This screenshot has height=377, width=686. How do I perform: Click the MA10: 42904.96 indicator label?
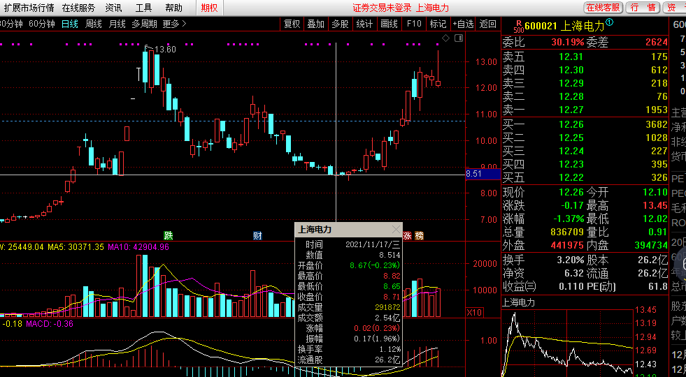point(138,247)
